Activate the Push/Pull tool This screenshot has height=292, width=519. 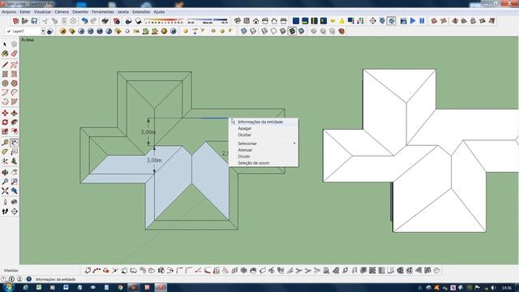[x=15, y=114]
